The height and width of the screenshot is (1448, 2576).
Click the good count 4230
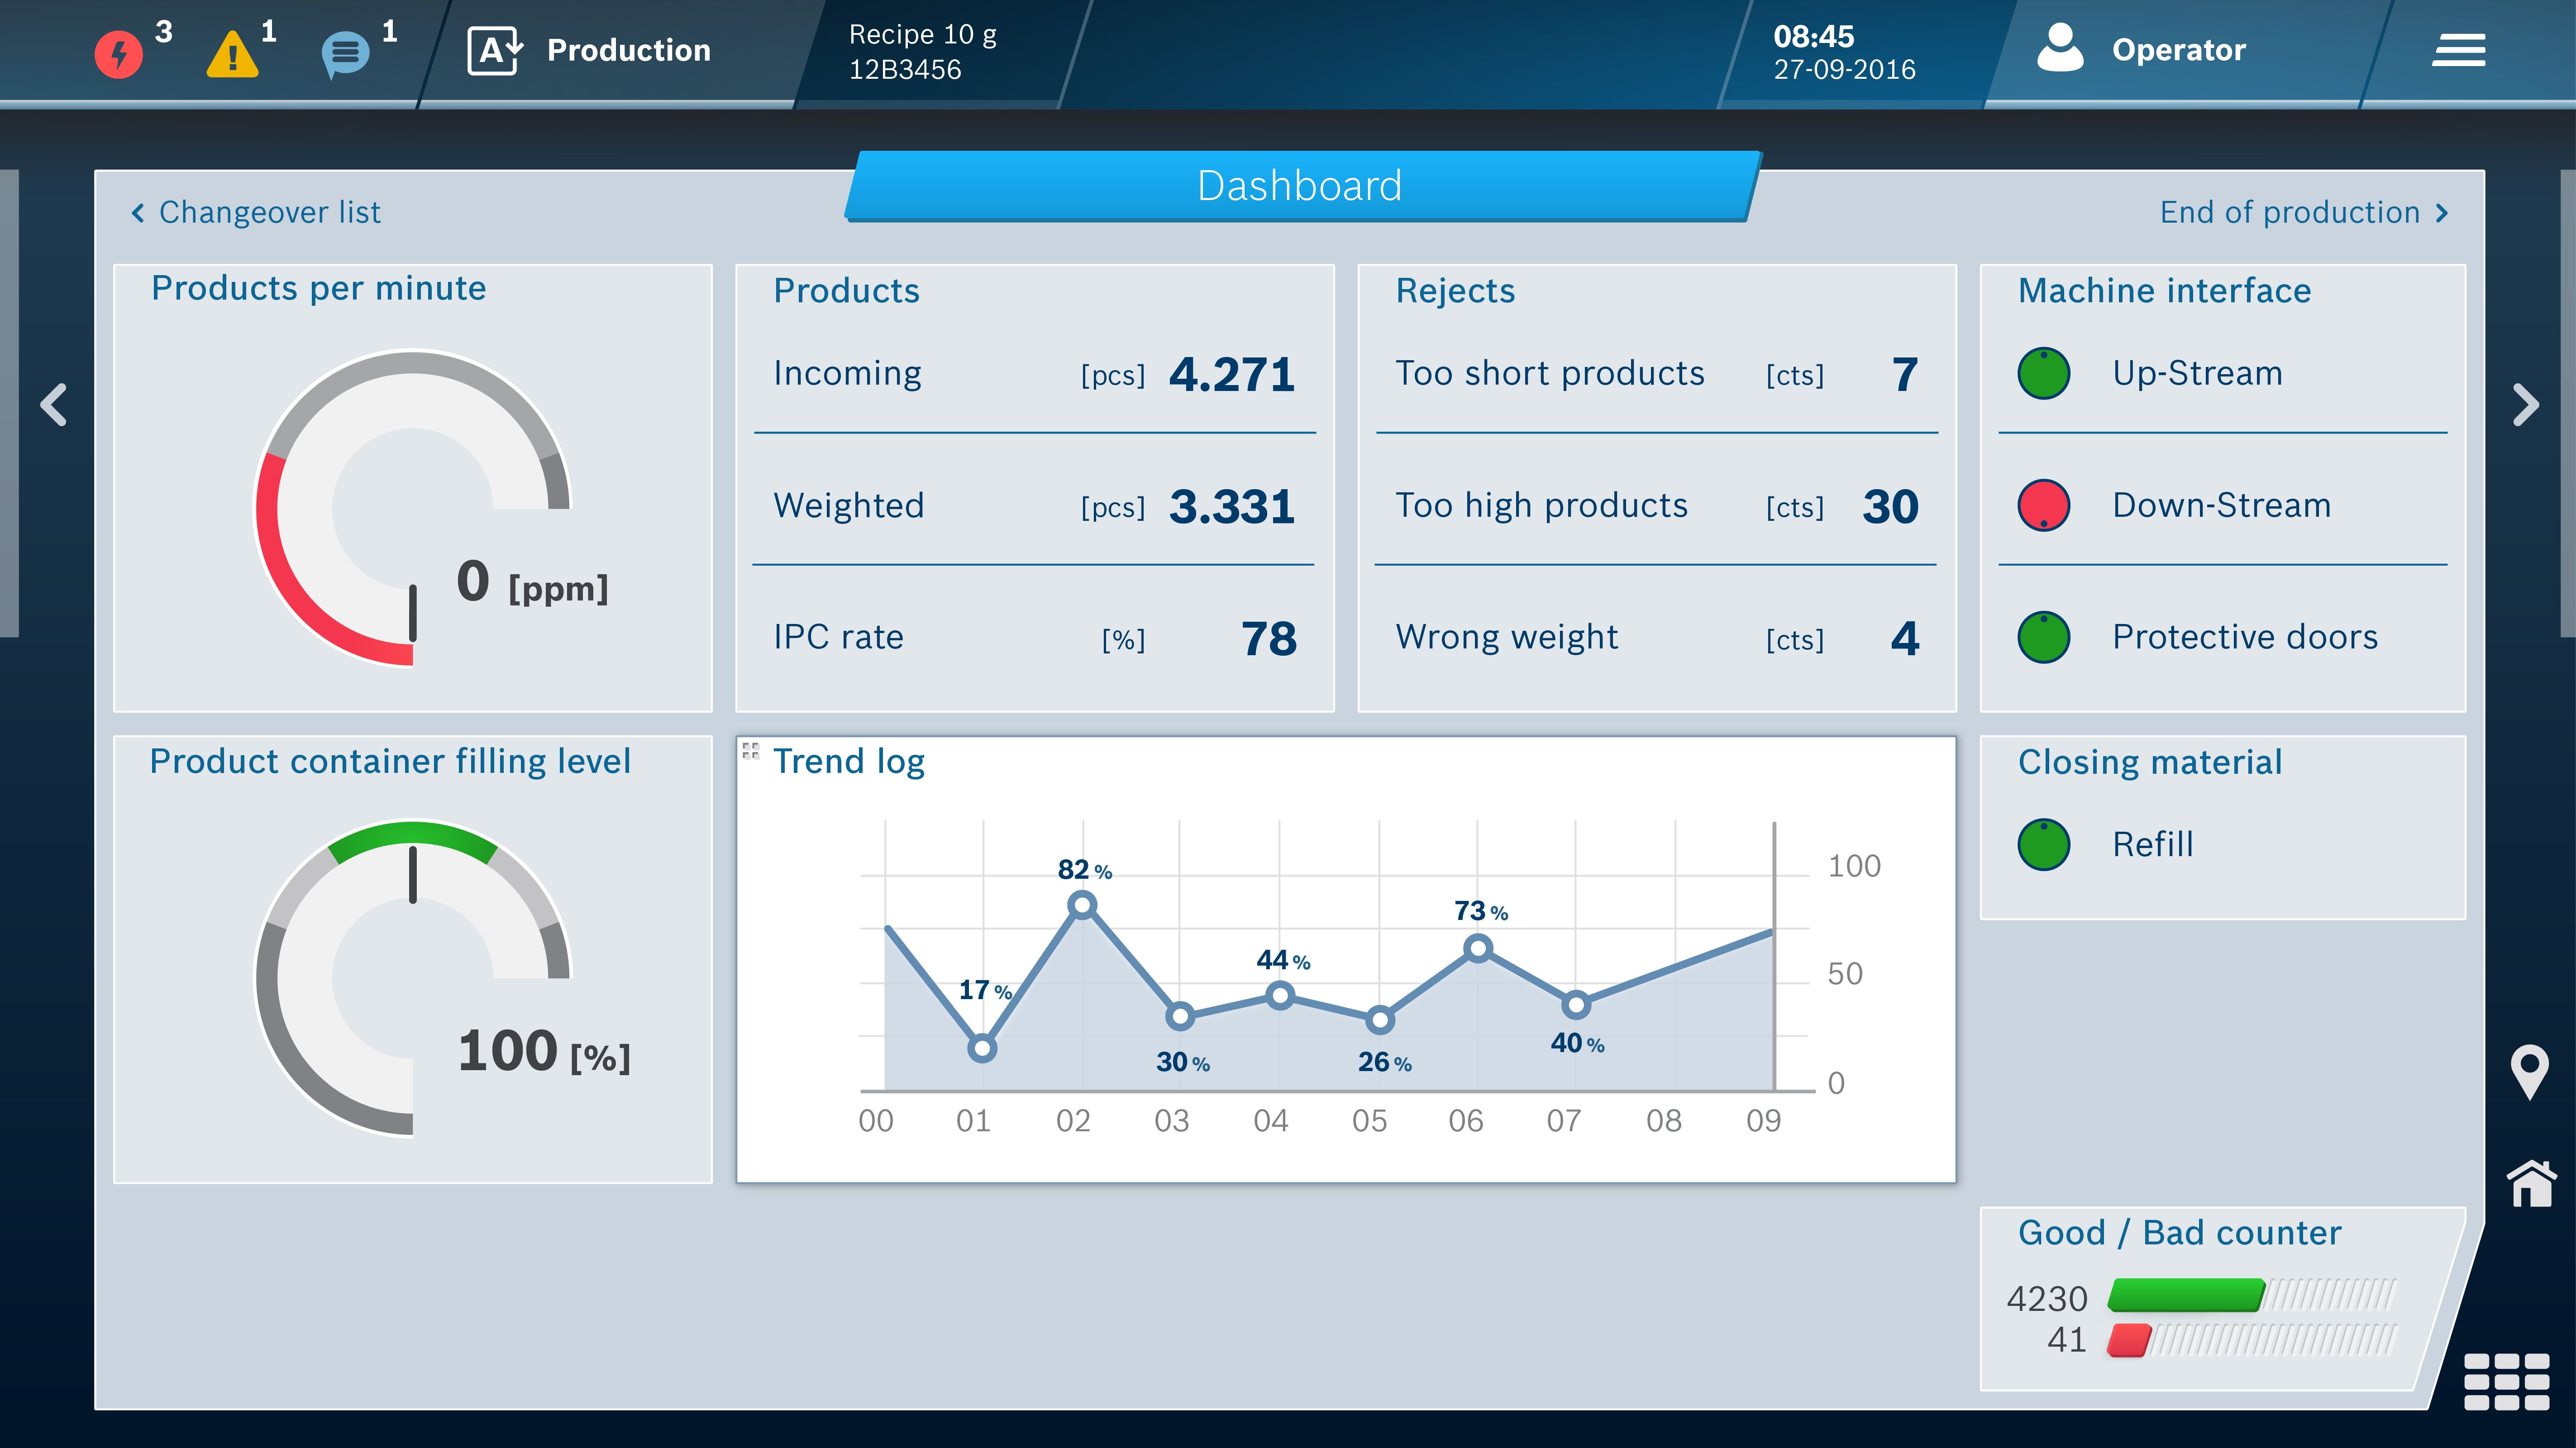tap(2047, 1298)
